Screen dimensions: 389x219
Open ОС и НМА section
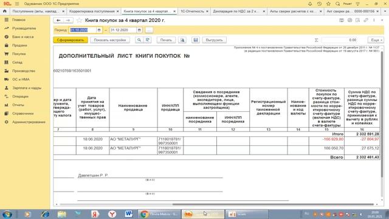[x=21, y=79]
